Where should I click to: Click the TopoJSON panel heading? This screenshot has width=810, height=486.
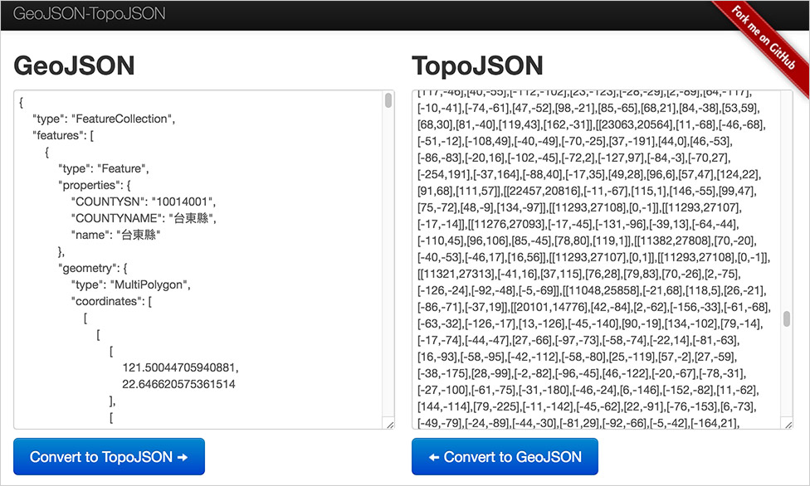pos(477,66)
